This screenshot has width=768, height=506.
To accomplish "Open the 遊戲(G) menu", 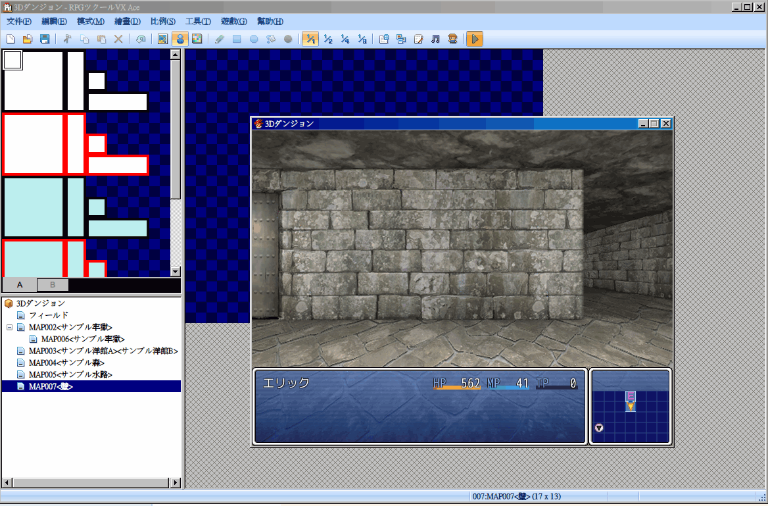I will pos(234,22).
